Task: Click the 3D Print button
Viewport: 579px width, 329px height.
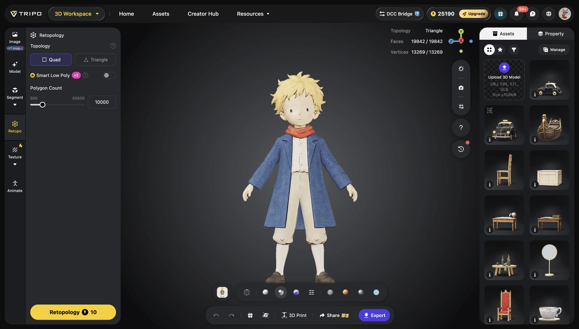Action: (294, 315)
